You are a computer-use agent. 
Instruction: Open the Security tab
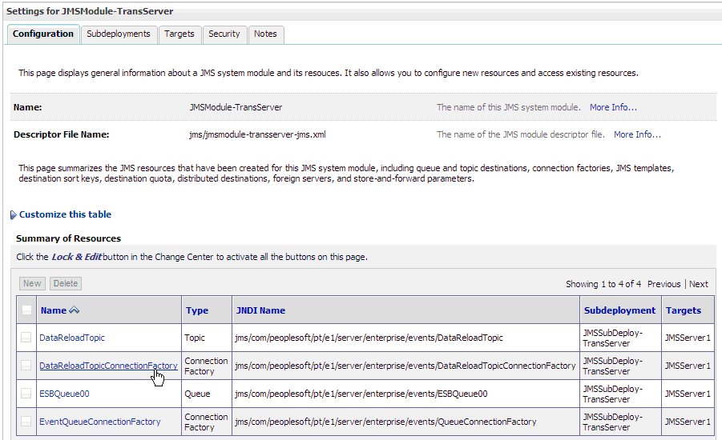point(224,34)
